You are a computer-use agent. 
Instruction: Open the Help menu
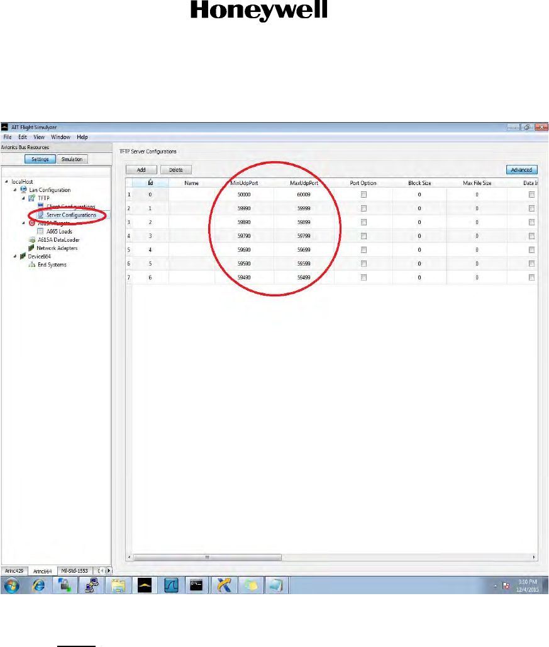point(82,137)
